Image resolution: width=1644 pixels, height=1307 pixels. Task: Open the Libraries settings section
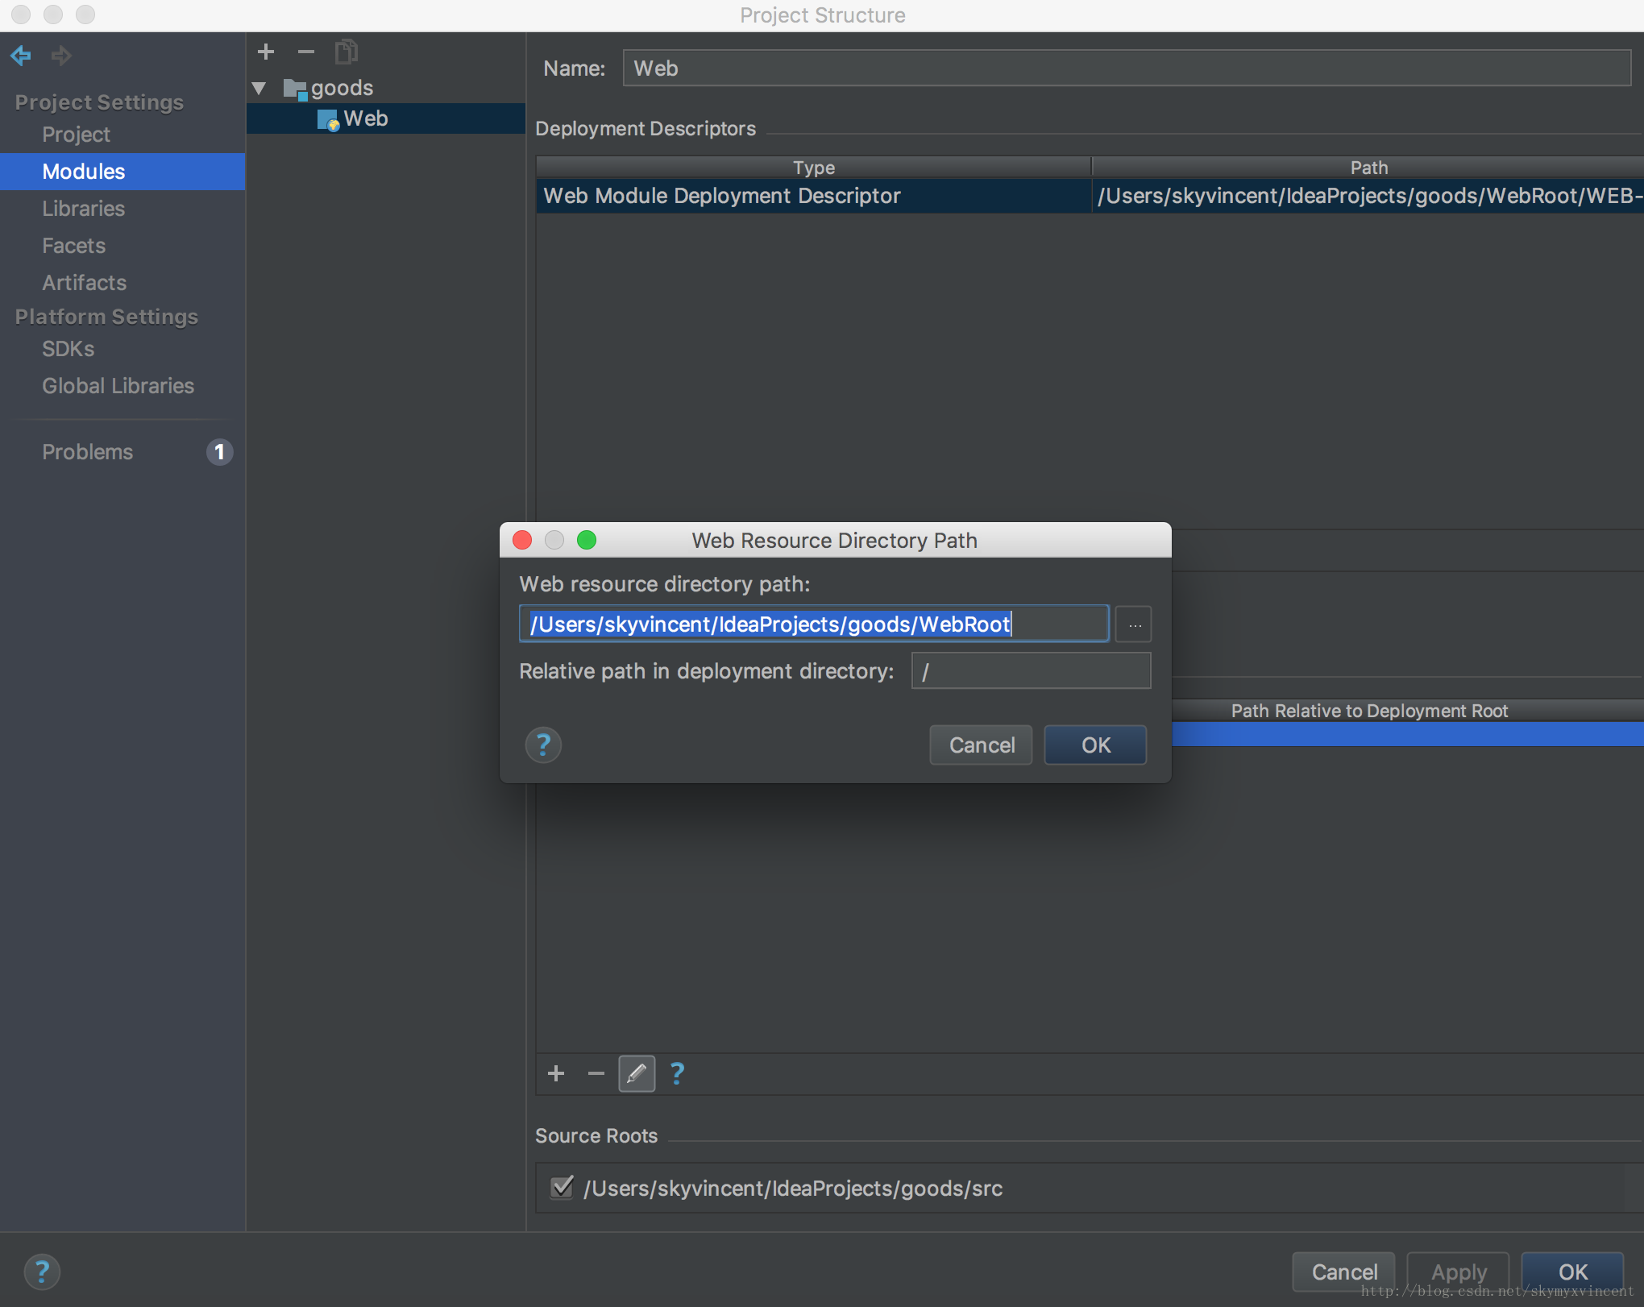(x=83, y=209)
